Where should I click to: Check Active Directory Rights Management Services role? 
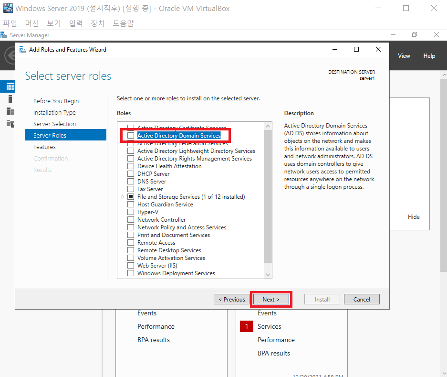(131, 159)
